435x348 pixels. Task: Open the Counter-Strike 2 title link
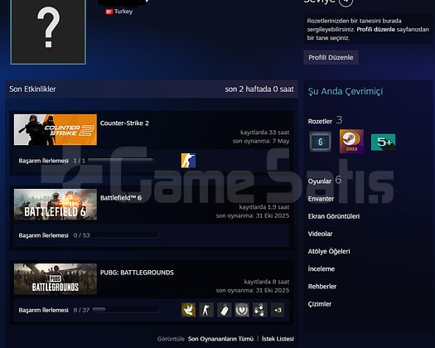pos(124,123)
